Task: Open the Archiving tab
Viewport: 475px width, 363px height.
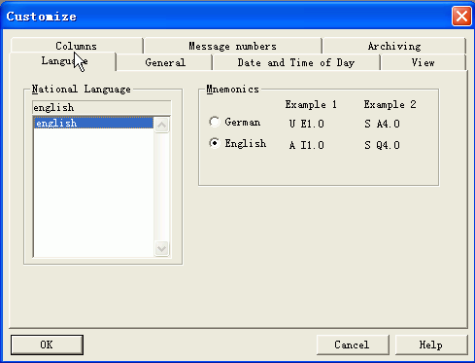Action: pyautogui.click(x=394, y=46)
